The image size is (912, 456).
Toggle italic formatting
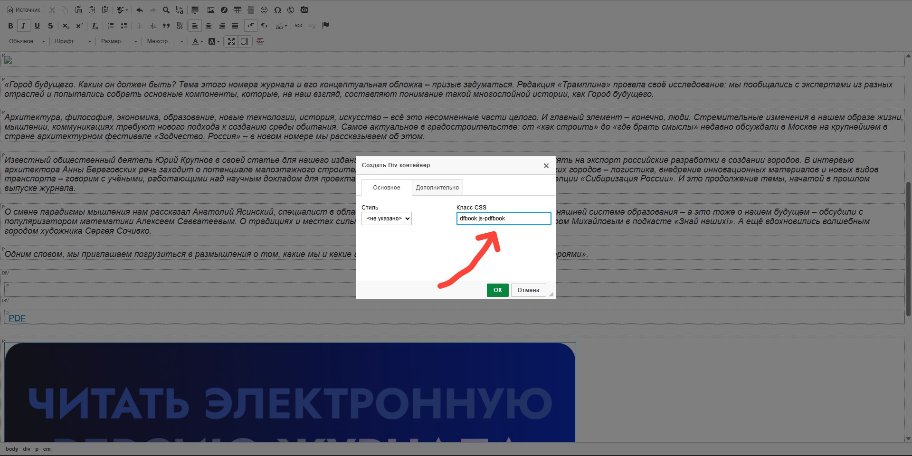pyautogui.click(x=23, y=26)
